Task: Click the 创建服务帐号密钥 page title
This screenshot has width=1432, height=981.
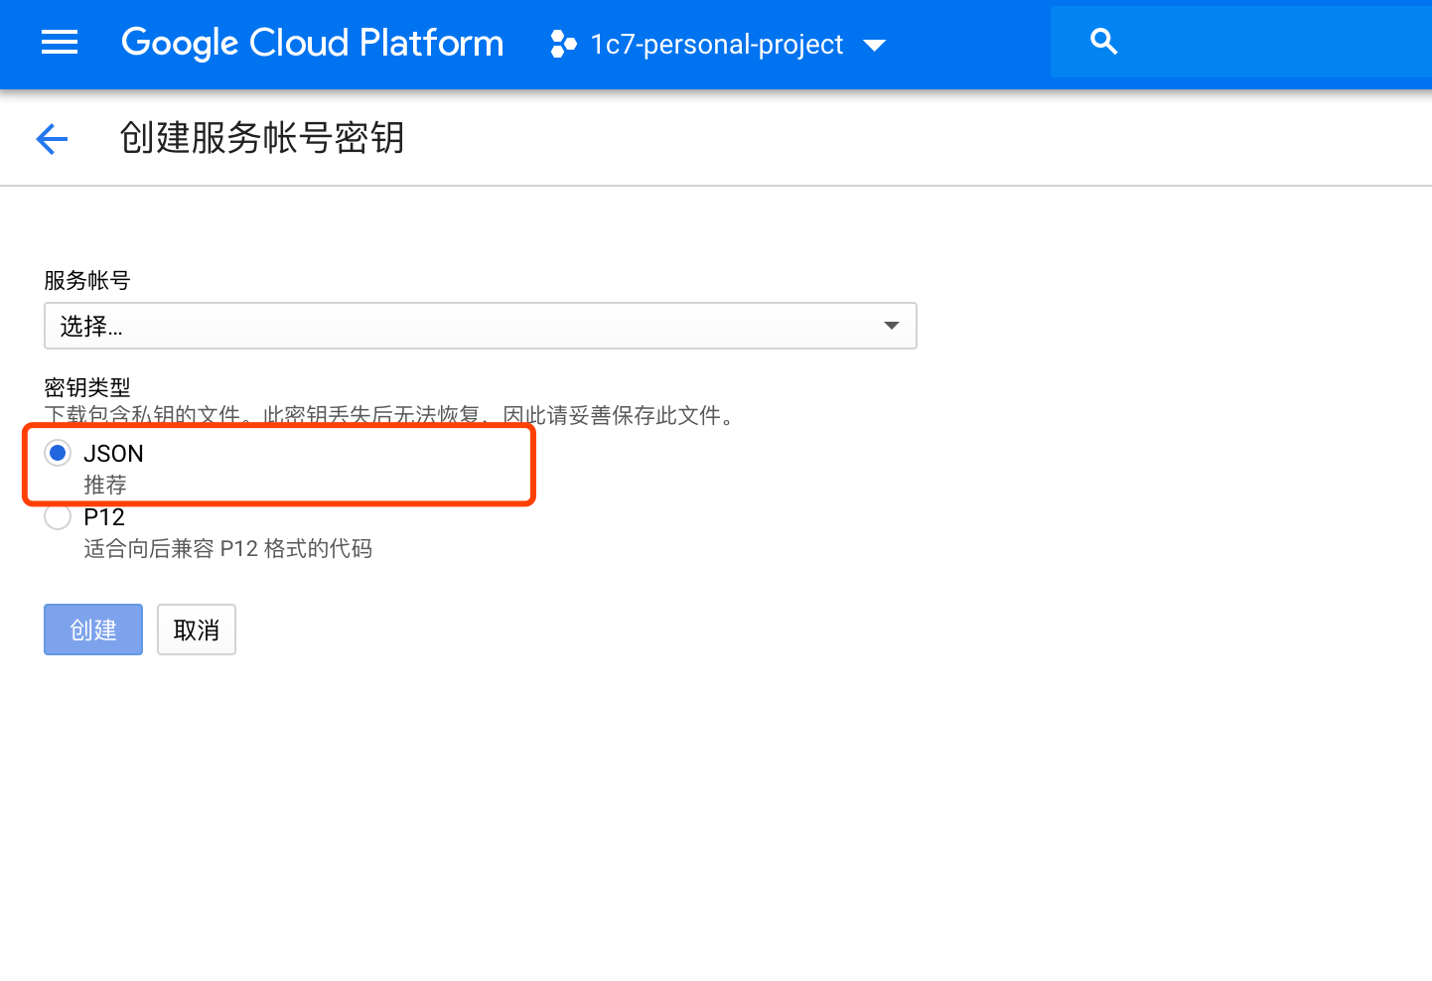Action: click(x=262, y=138)
